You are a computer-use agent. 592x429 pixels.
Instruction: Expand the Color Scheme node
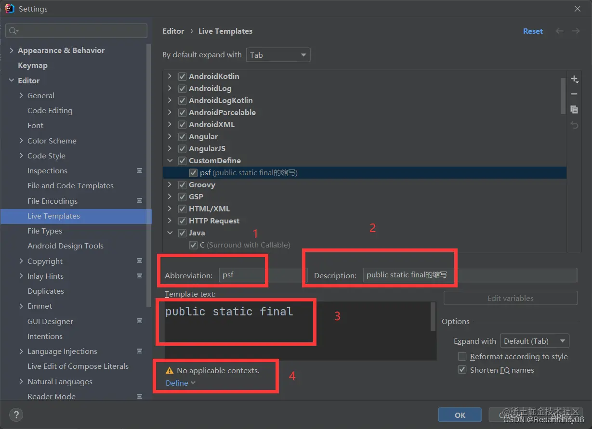coord(21,141)
